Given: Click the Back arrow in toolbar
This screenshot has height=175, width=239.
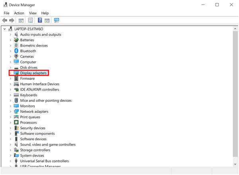Looking at the screenshot, I should coord(4,20).
